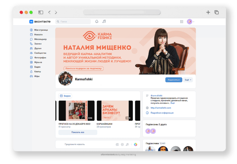Open the "Ещё" dropdown beside Подписаться

pyautogui.click(x=188, y=80)
